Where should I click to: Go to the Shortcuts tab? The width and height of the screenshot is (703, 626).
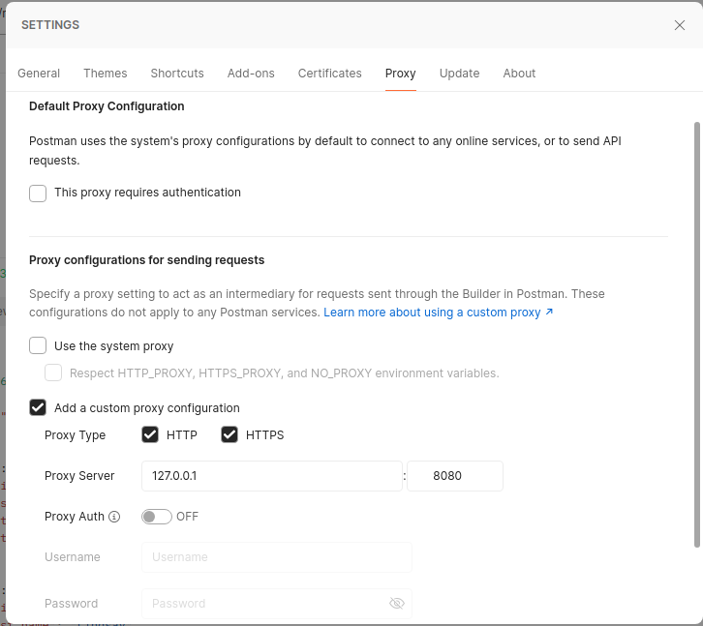[177, 74]
